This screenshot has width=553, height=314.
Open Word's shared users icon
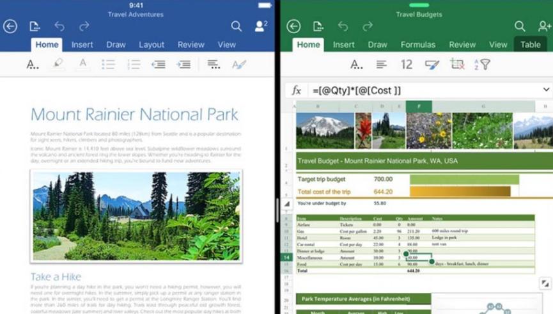point(261,26)
